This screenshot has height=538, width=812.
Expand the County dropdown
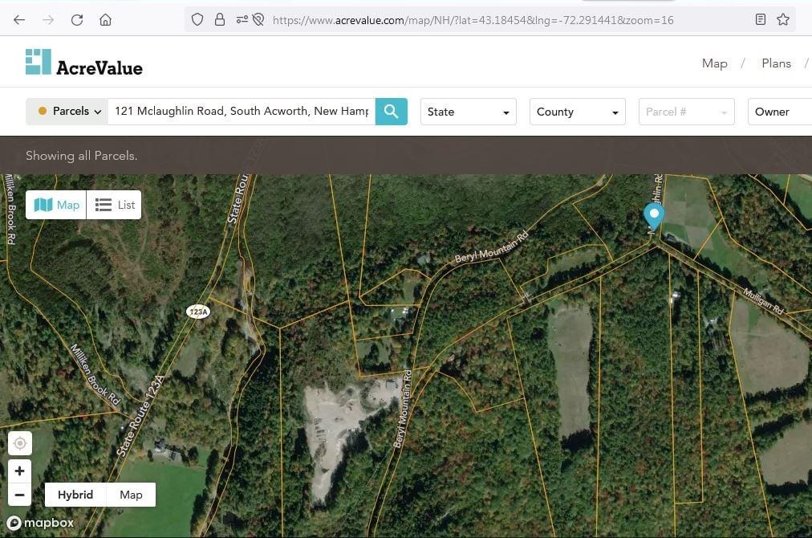(x=578, y=112)
